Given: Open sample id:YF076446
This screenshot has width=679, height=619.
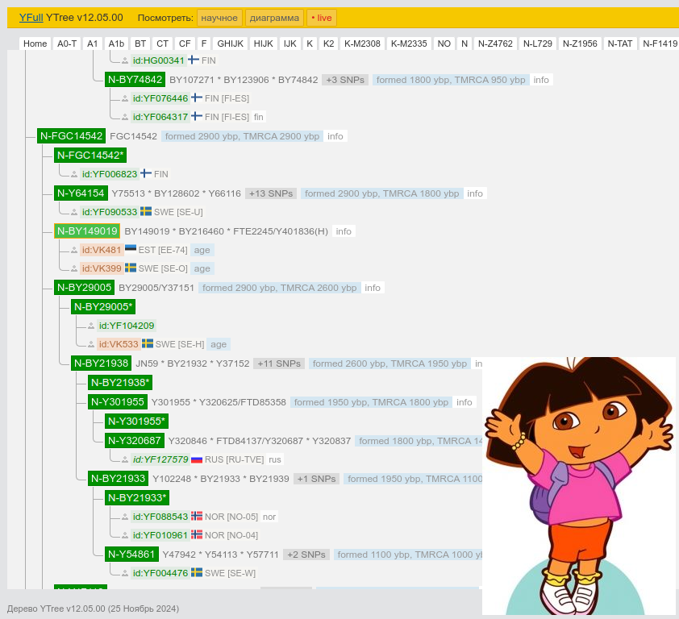Looking at the screenshot, I should [x=160, y=98].
